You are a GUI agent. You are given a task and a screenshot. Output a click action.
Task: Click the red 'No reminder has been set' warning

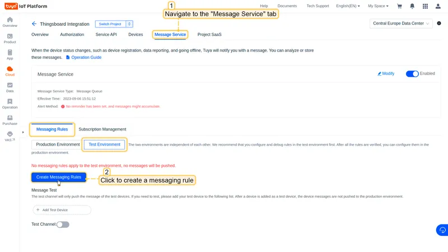[x=113, y=106]
